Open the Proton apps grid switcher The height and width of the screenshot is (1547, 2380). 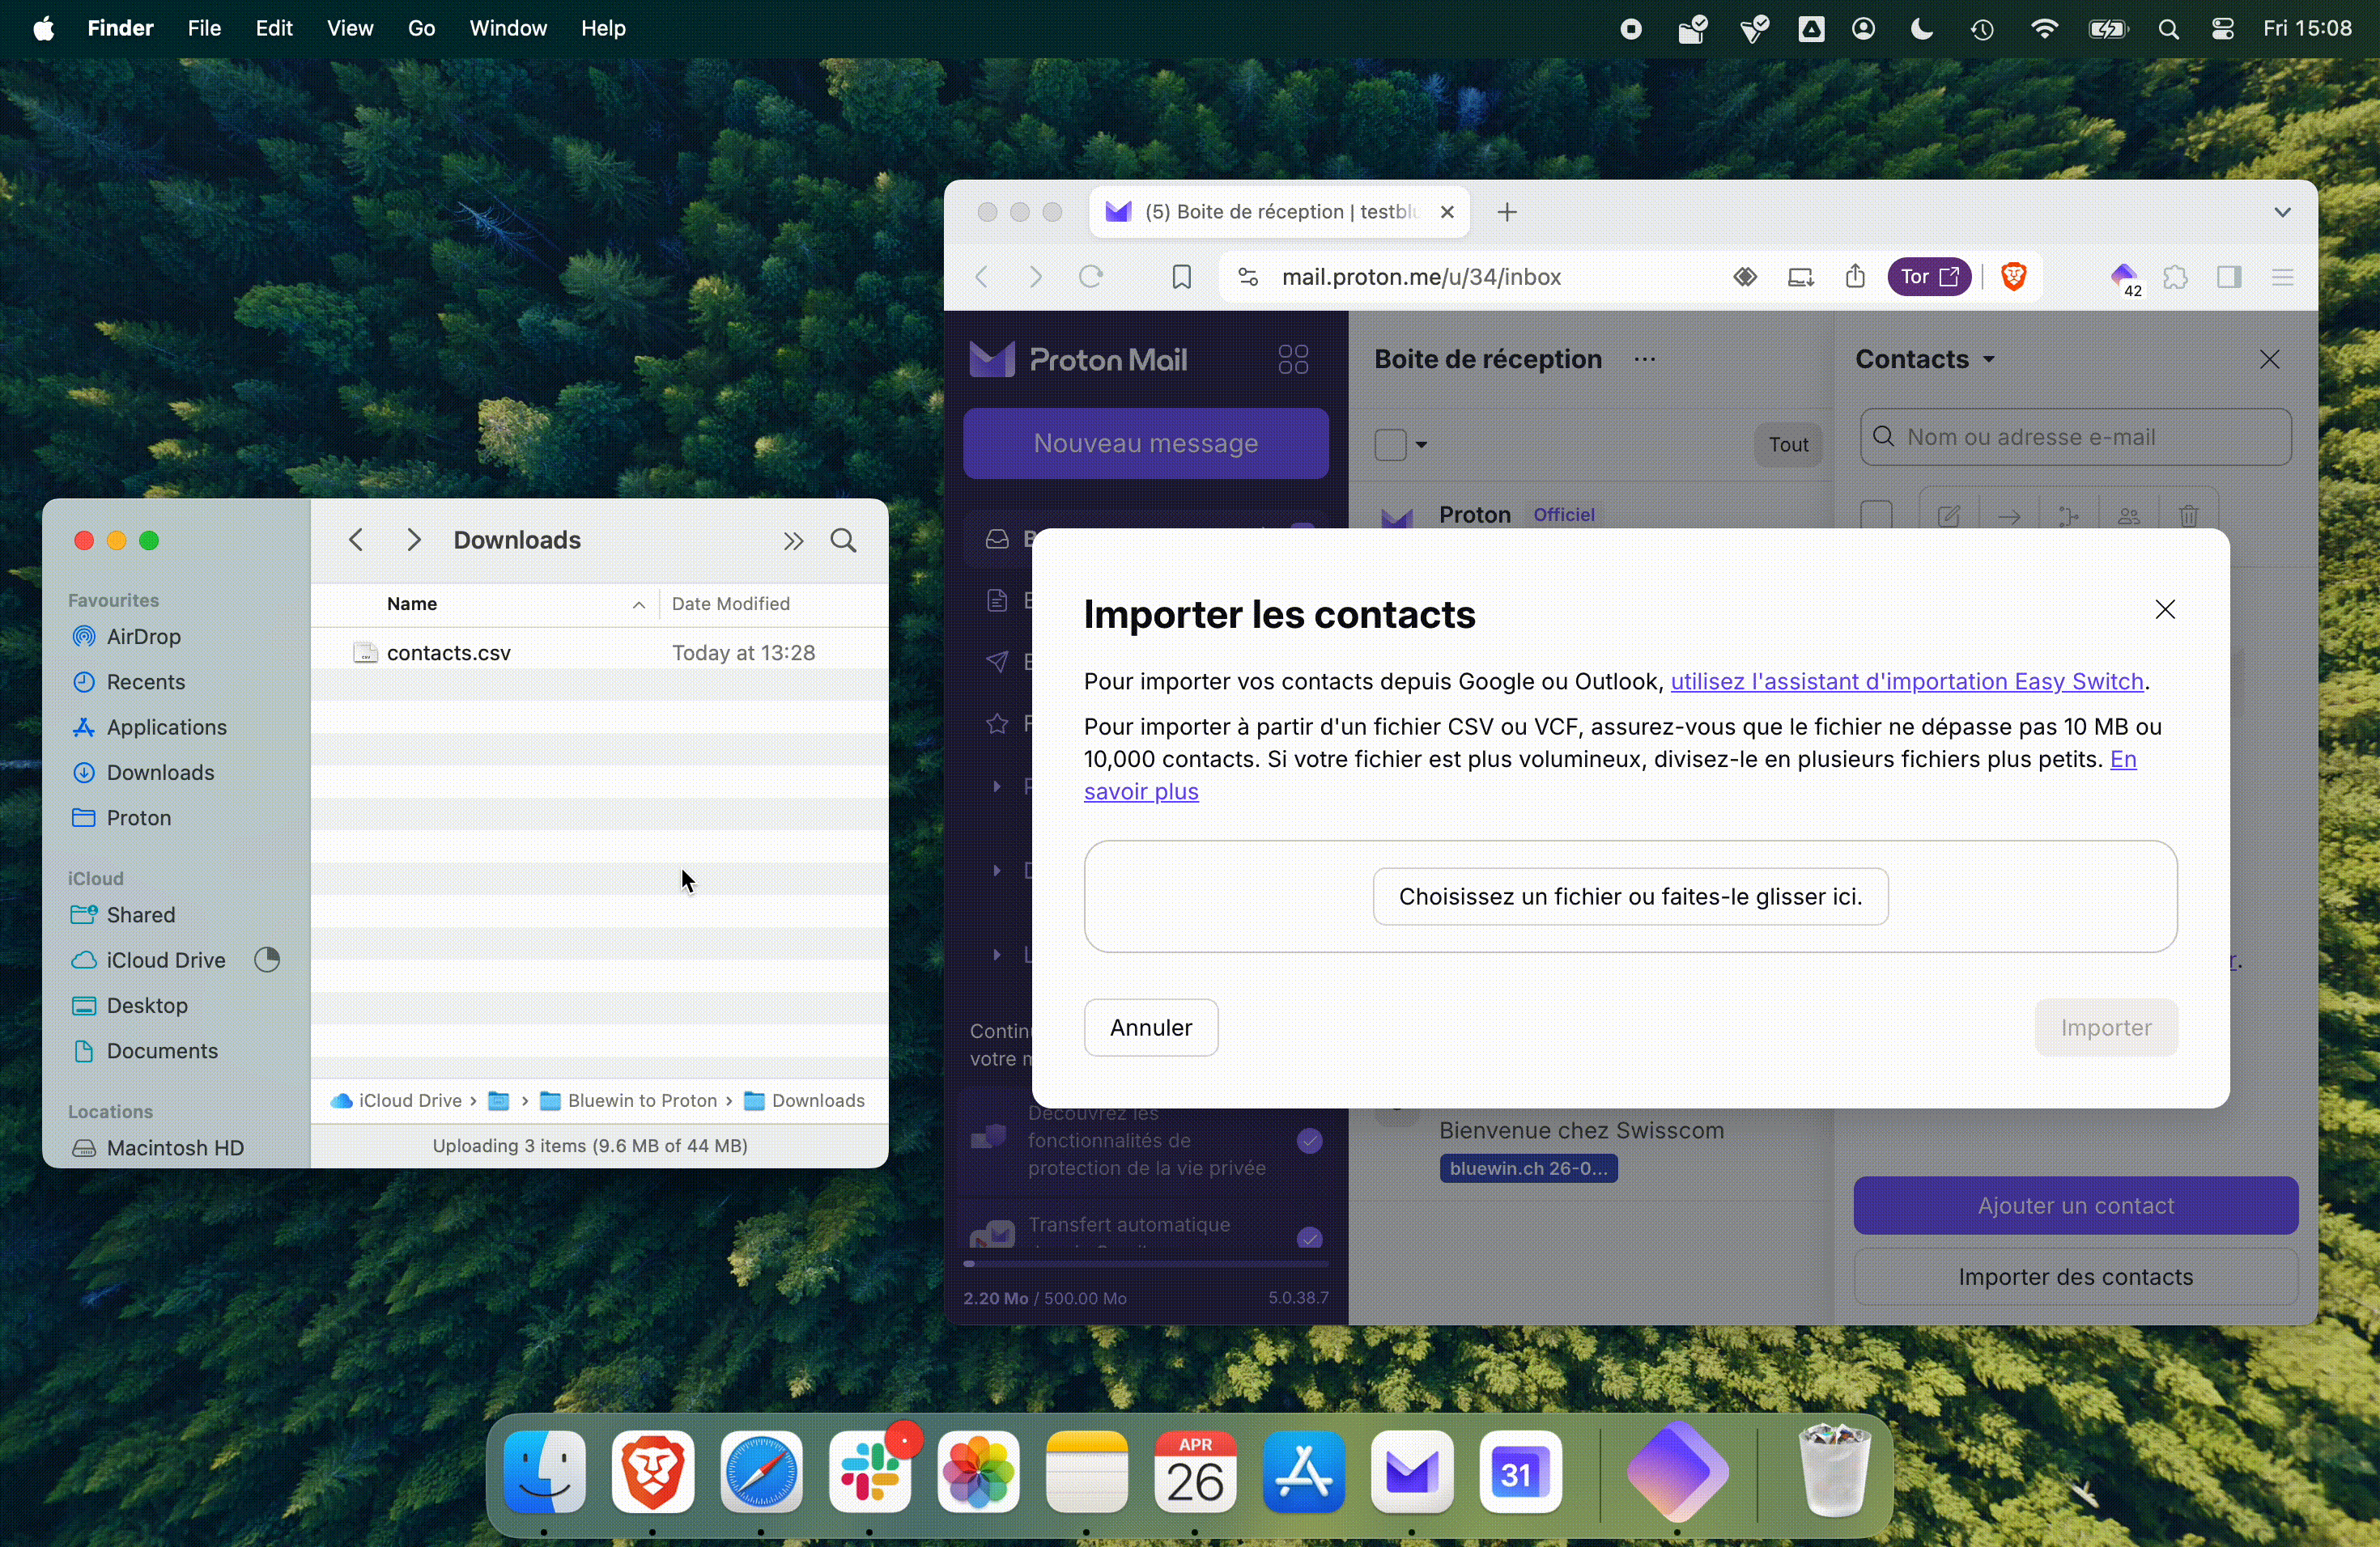pos(1293,360)
